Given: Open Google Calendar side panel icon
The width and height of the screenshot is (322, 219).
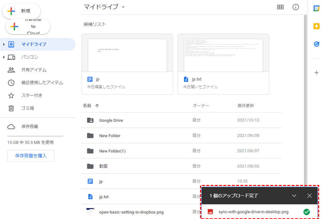Looking at the screenshot, I should pyautogui.click(x=316, y=9).
